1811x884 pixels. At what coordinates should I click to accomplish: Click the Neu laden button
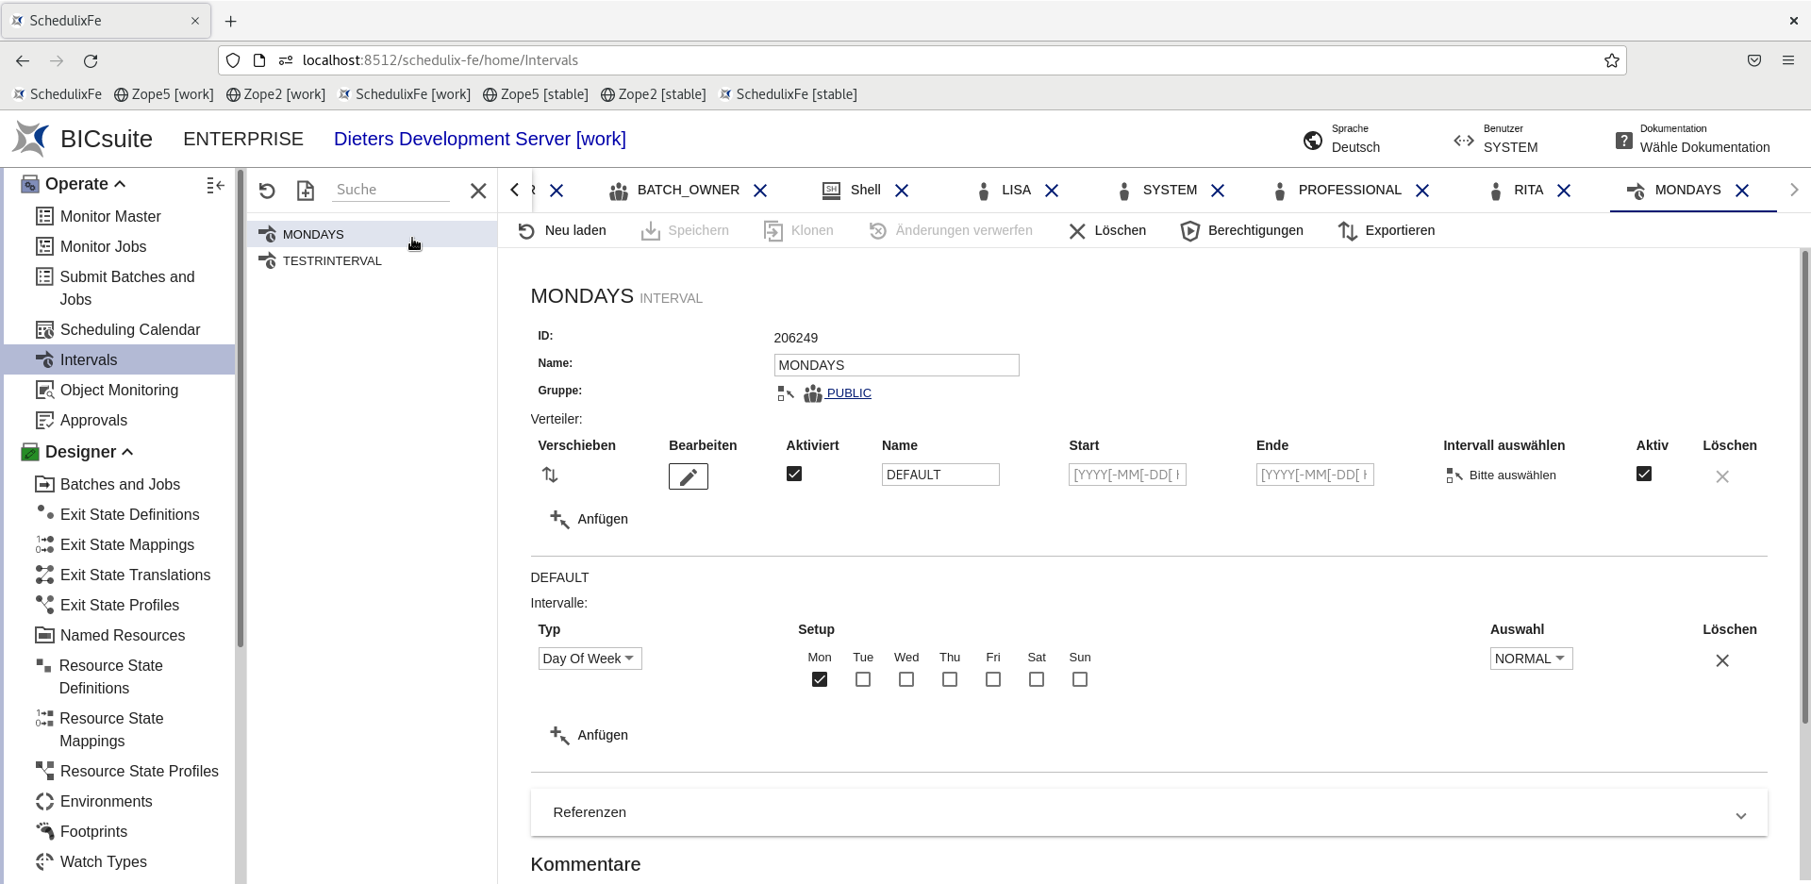click(x=563, y=231)
